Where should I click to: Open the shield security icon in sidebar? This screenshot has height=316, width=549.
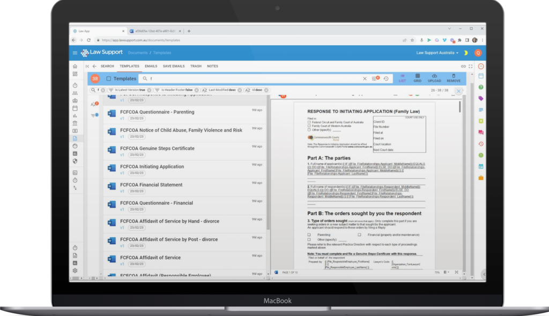75,161
